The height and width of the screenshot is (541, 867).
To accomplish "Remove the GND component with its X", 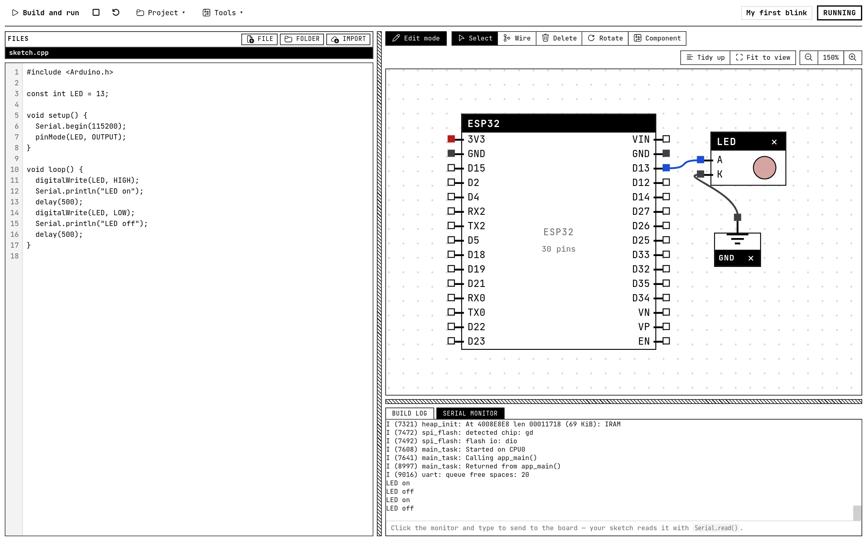I will (x=751, y=258).
